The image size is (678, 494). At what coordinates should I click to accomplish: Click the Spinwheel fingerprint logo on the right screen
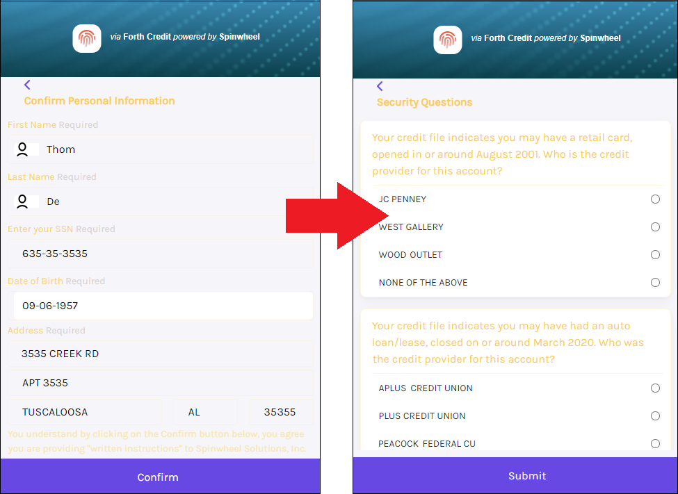[447, 40]
